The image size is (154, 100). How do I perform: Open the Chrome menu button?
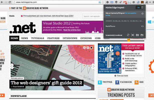[x=153, y=2]
